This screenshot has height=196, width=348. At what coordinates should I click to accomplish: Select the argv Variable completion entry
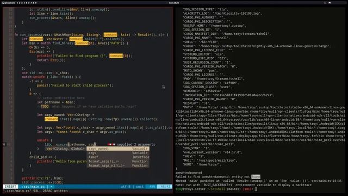(x=118, y=153)
